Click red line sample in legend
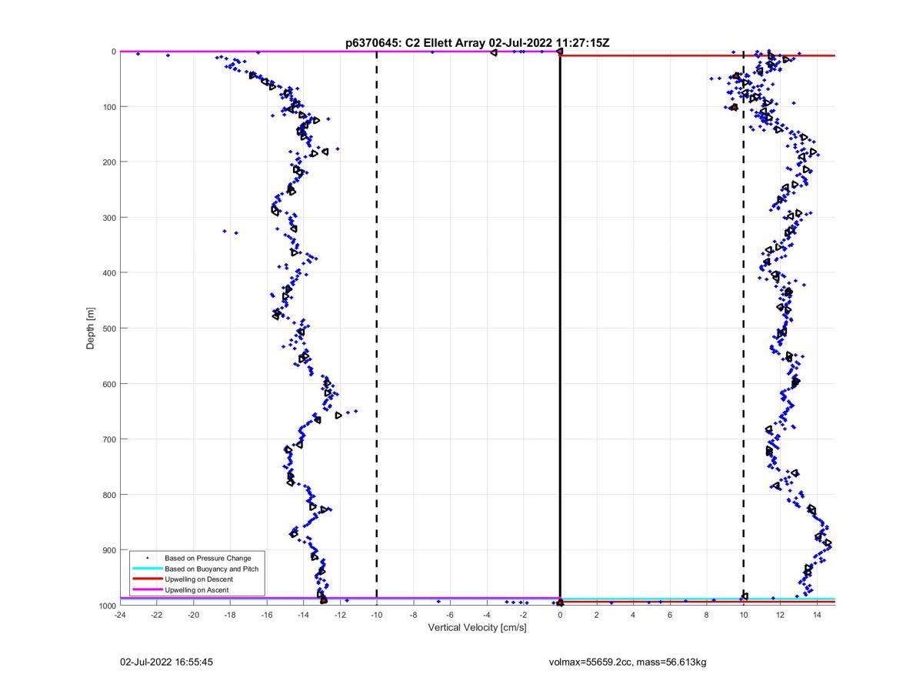The width and height of the screenshot is (923, 681). (147, 579)
